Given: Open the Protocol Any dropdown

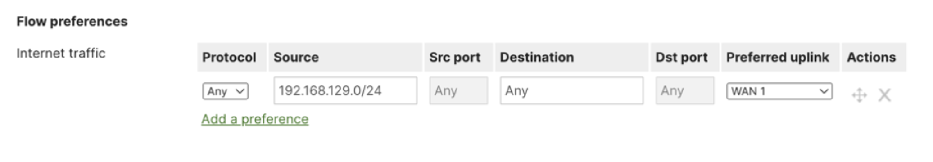Looking at the screenshot, I should (x=225, y=91).
